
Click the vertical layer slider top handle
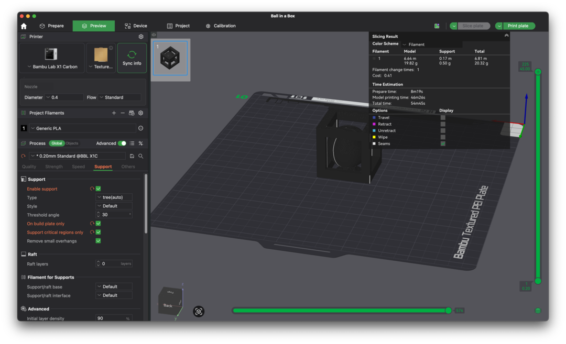tap(538, 72)
